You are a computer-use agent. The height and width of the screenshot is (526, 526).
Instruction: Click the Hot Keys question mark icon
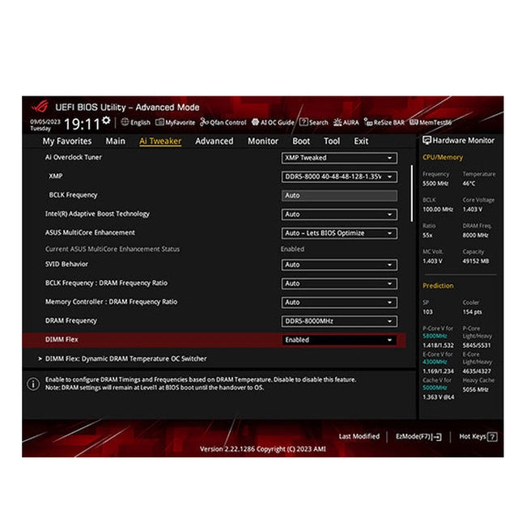[x=492, y=437]
